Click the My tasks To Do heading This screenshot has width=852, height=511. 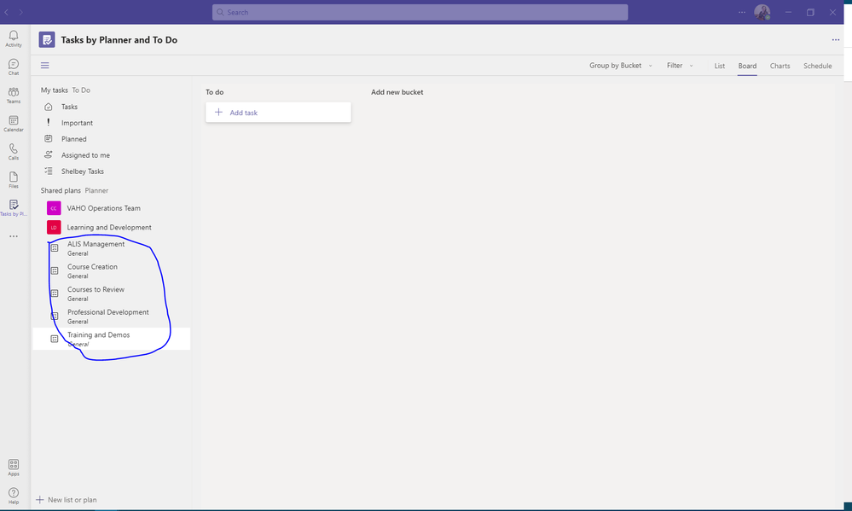click(x=65, y=90)
